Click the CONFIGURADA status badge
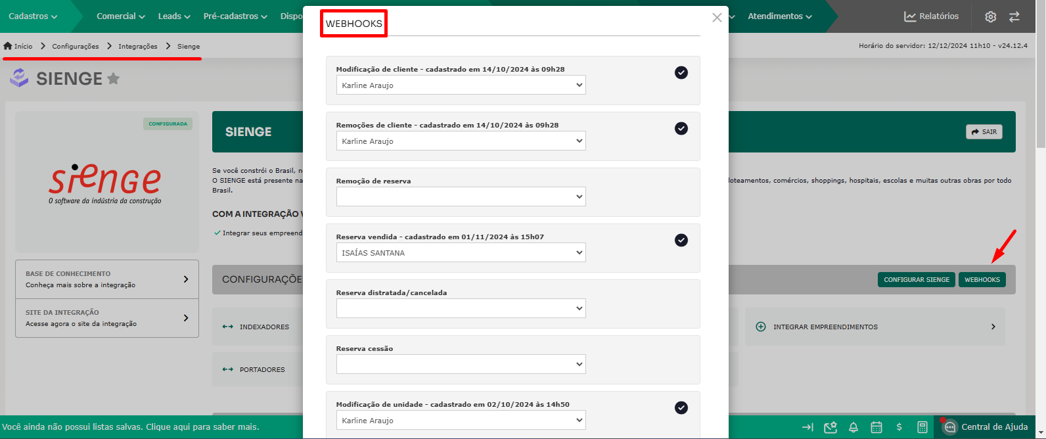 pyautogui.click(x=168, y=124)
